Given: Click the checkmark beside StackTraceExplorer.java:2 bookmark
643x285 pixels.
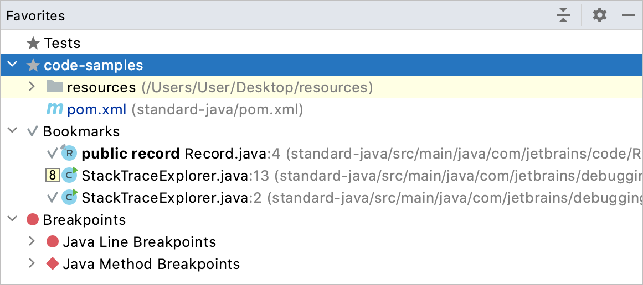Looking at the screenshot, I should pos(52,198).
